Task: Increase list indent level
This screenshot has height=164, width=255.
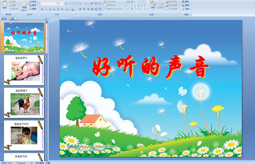Action: click(x=96, y=3)
